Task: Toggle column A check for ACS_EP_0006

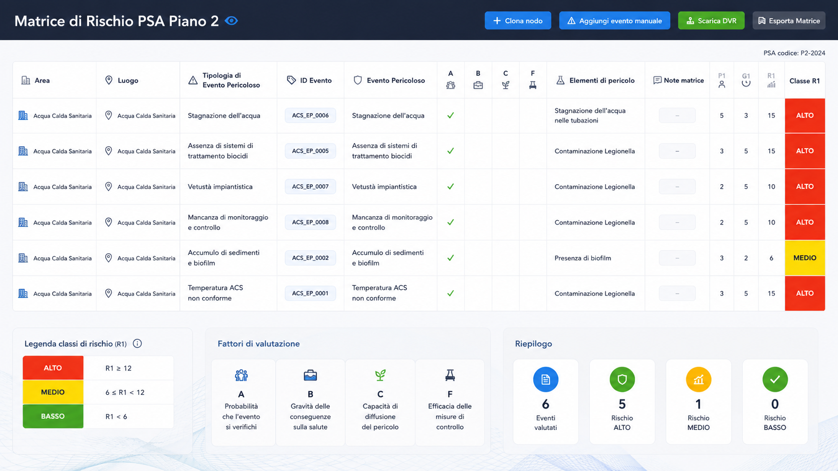Action: coord(451,116)
